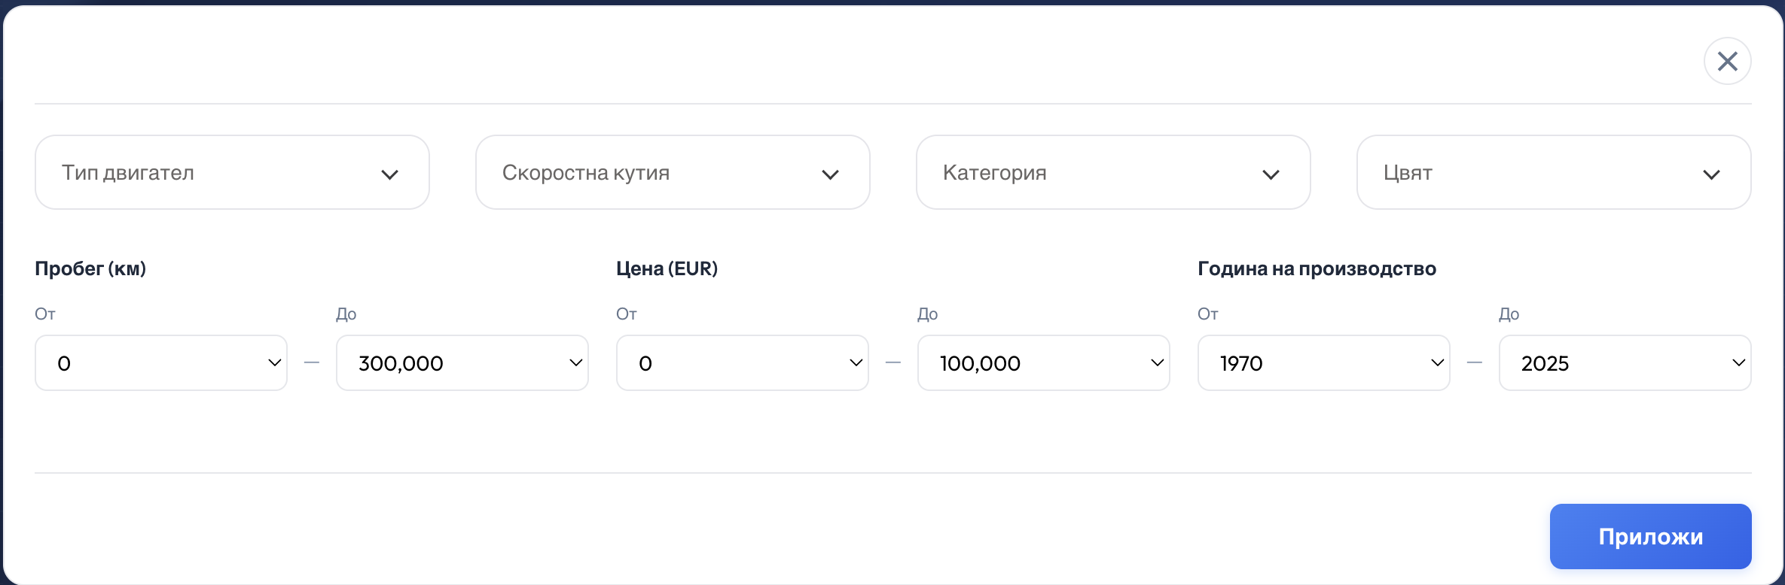Open the production year До selector showing 2025
The image size is (1785, 585).
[x=1625, y=363]
